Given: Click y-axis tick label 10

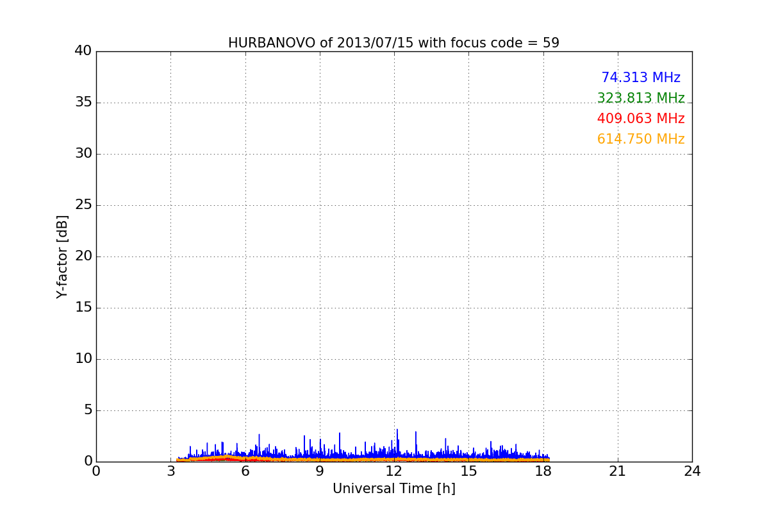Looking at the screenshot, I should click(83, 359).
